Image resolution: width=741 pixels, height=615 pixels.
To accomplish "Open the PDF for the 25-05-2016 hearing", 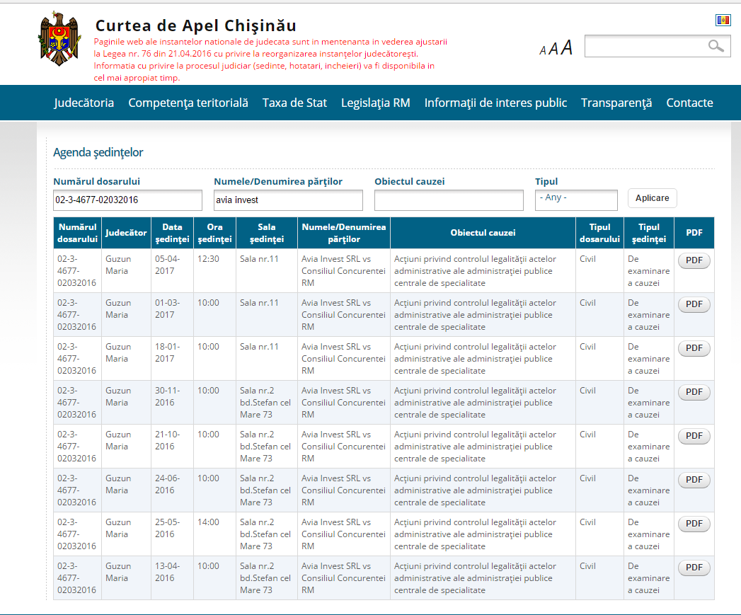I will tap(693, 523).
